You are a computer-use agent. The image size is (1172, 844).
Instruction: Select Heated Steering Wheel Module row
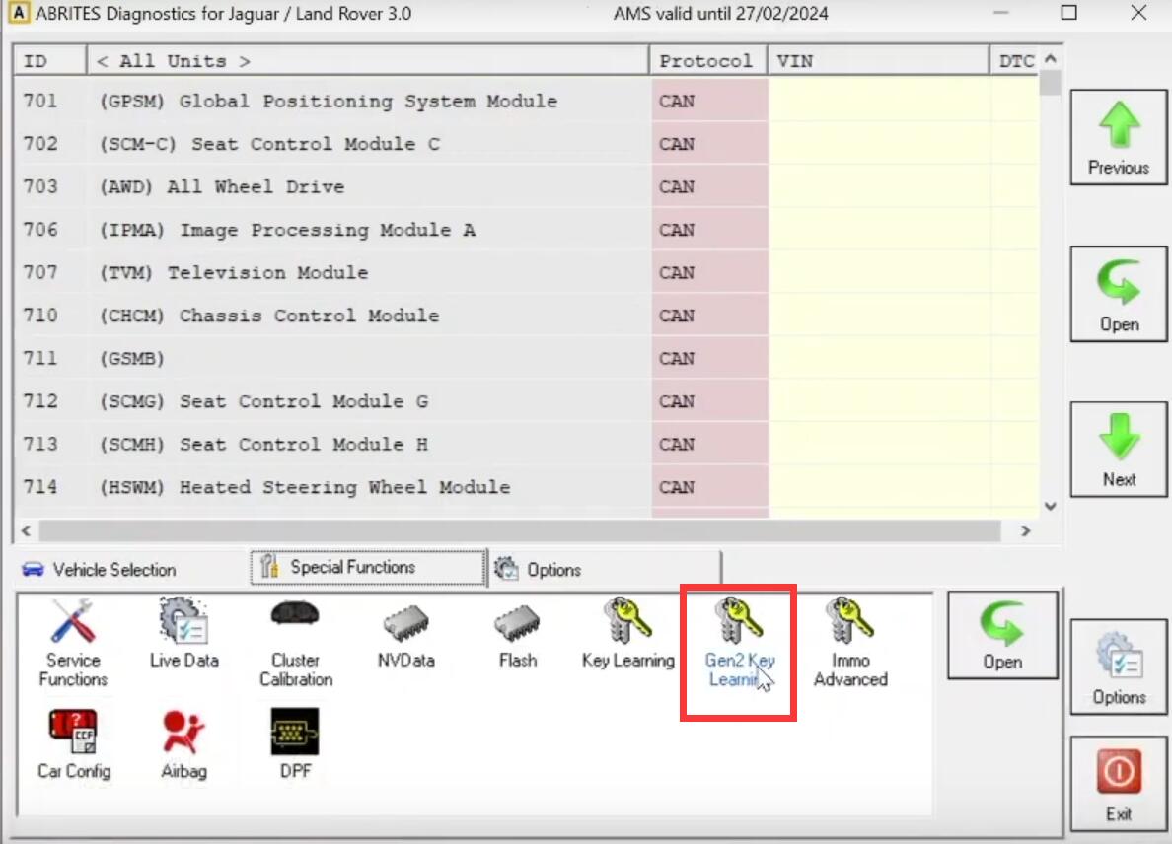click(526, 487)
